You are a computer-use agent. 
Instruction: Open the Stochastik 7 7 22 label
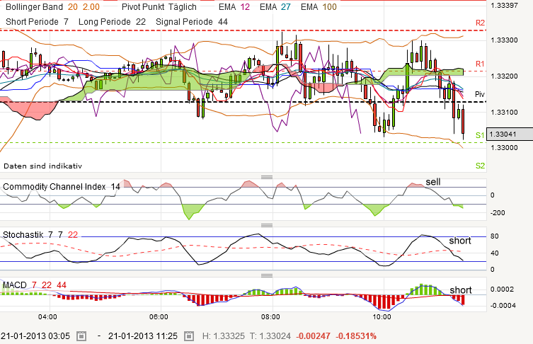[x=40, y=234]
